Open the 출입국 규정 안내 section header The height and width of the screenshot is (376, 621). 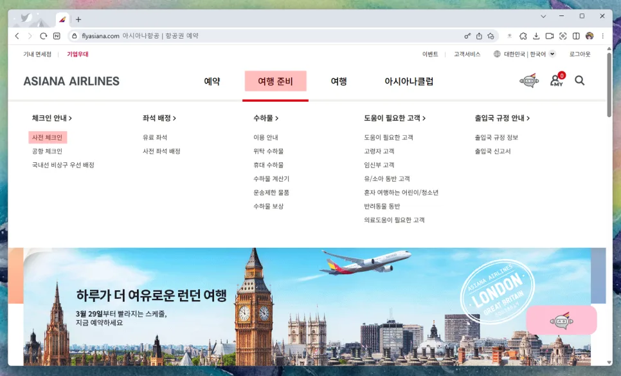[x=502, y=118]
